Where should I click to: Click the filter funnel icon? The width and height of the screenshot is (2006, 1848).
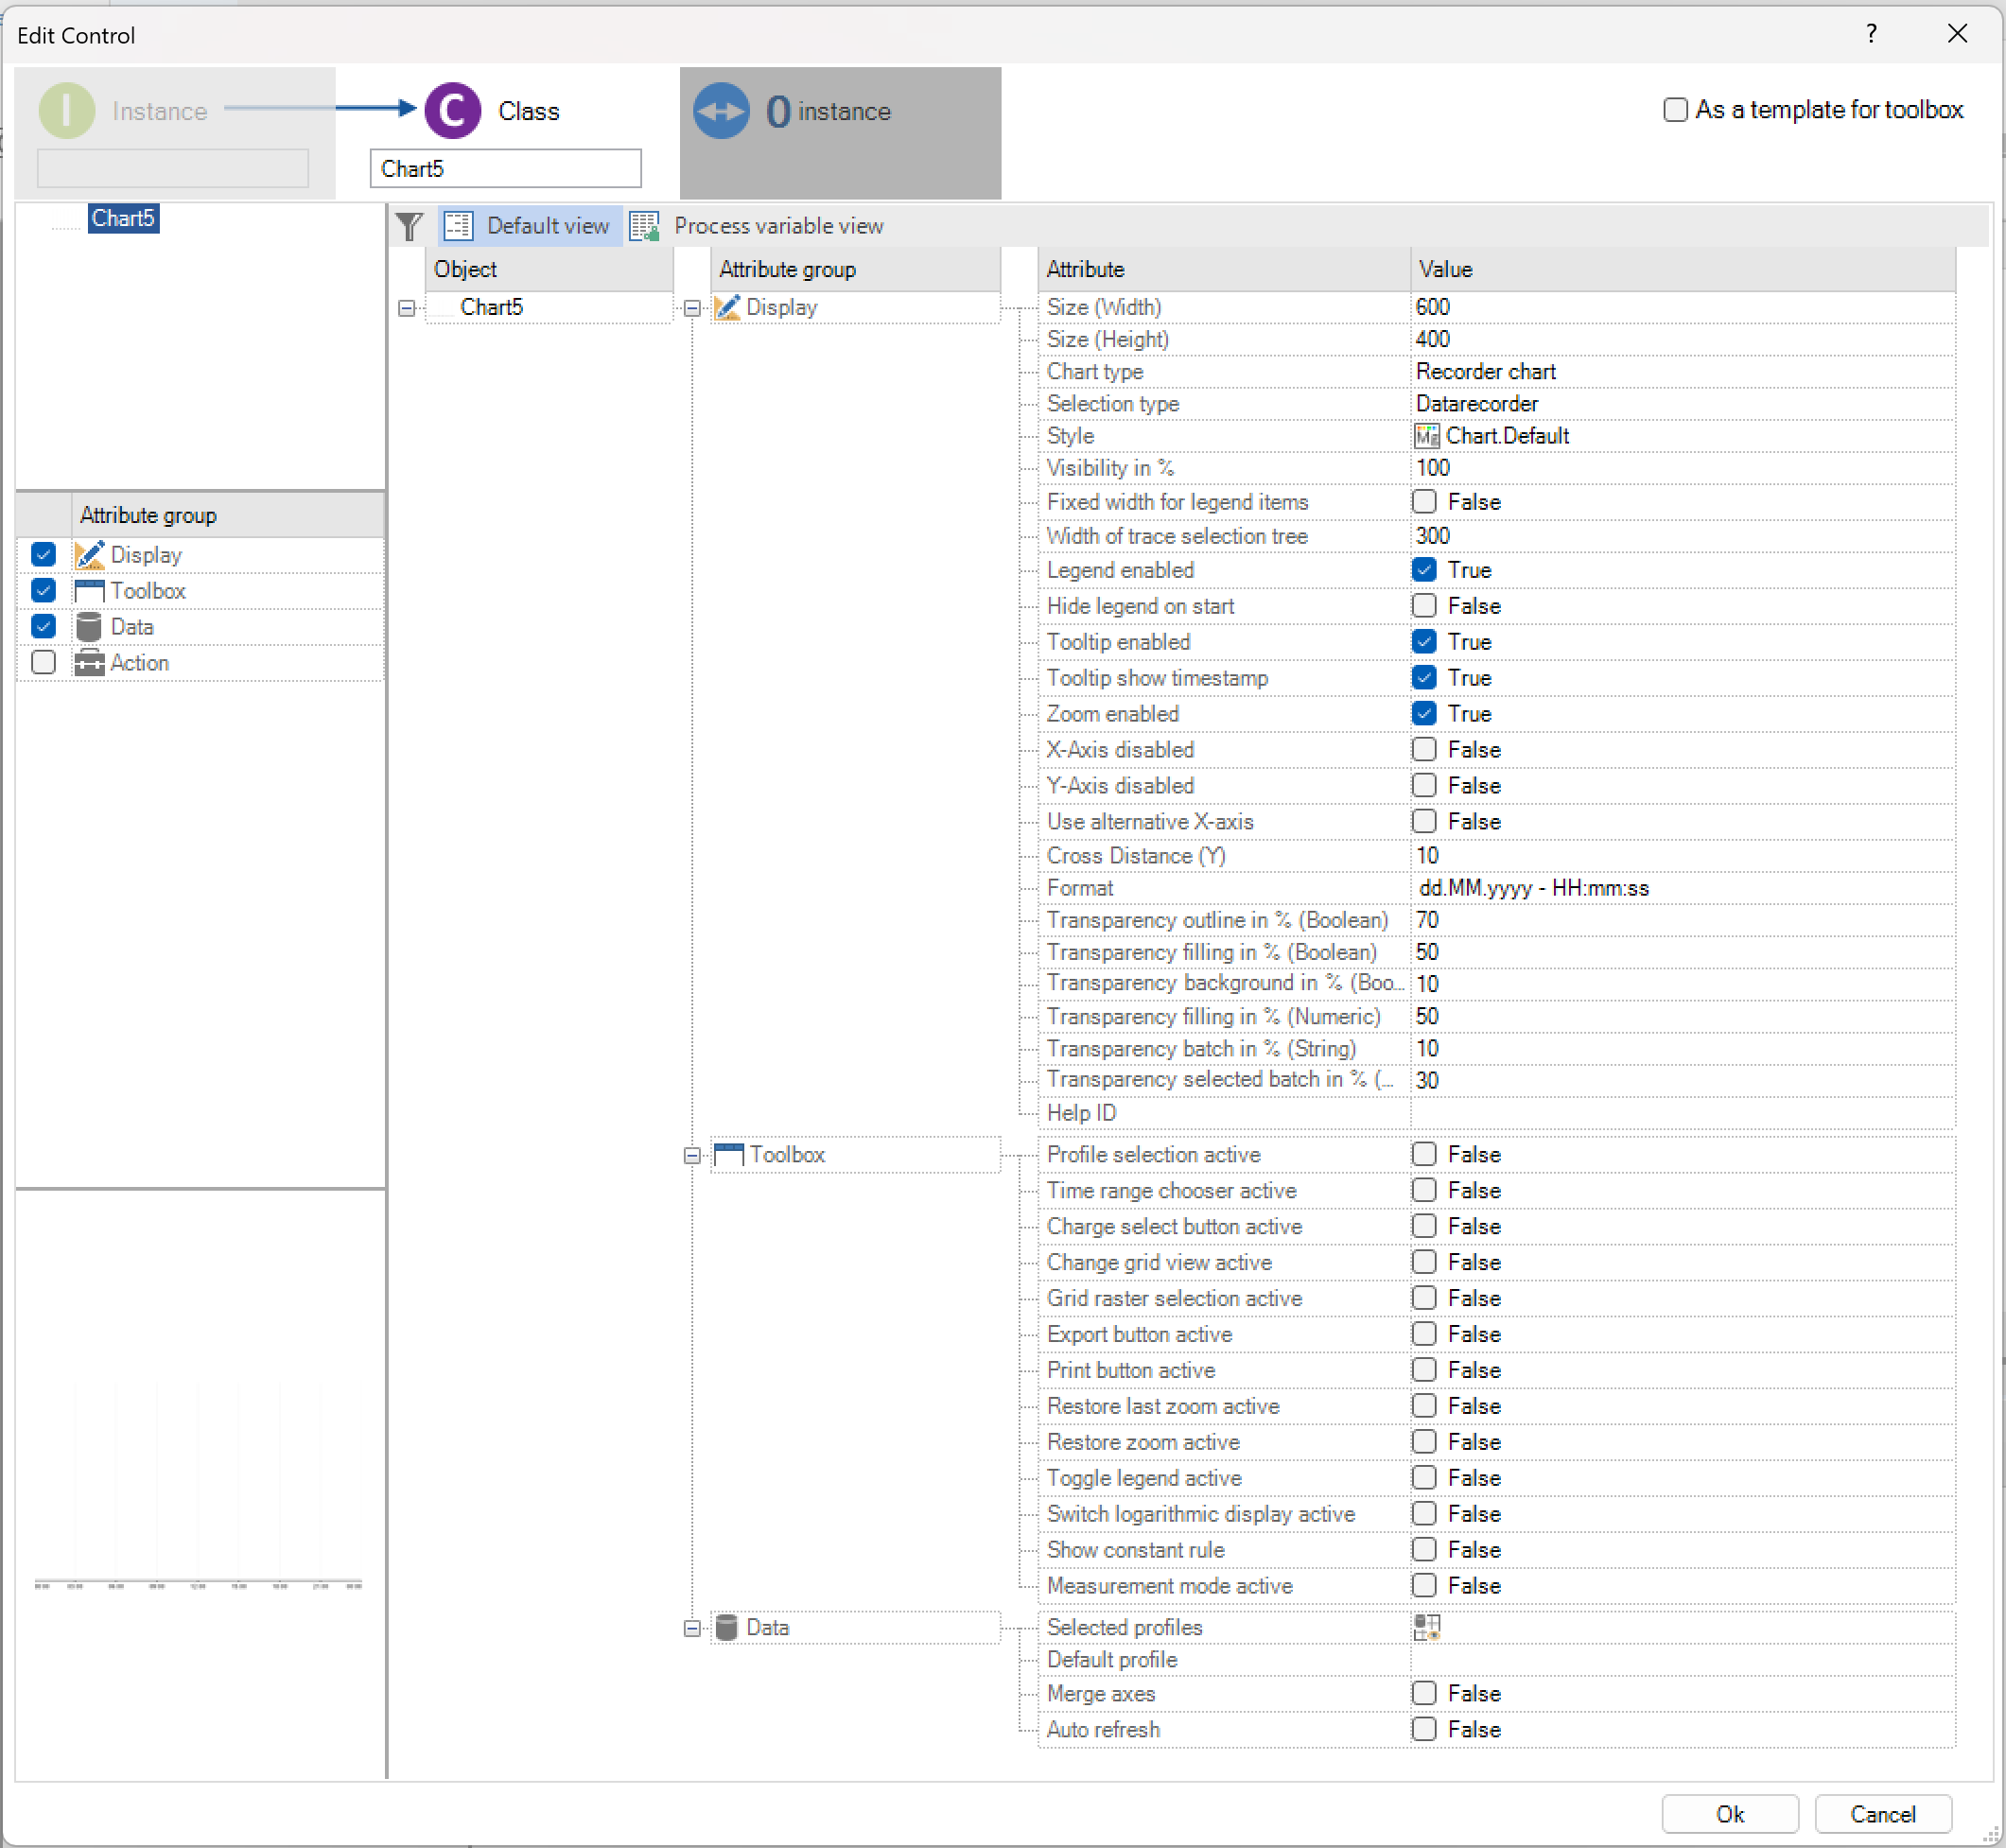tap(408, 226)
